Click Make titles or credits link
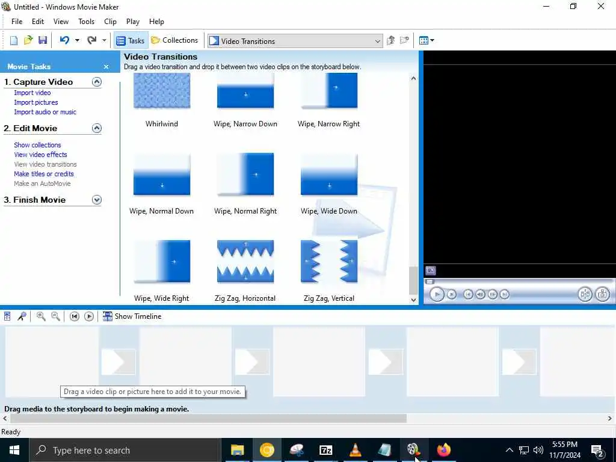The width and height of the screenshot is (616, 462). click(44, 174)
